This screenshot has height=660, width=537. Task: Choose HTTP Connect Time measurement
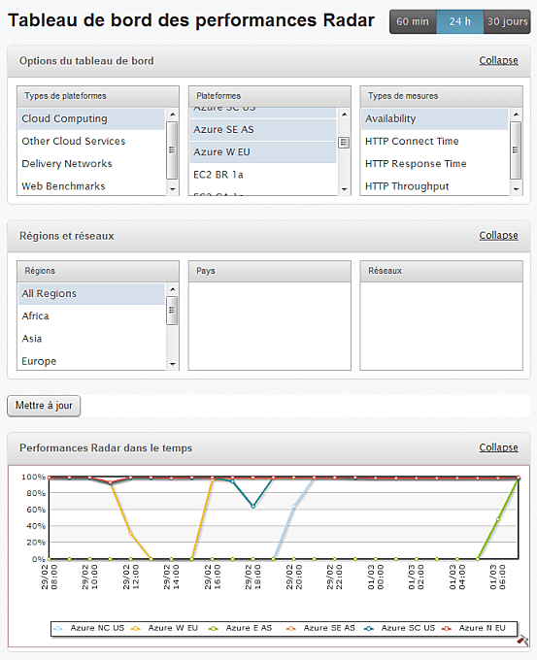point(434,141)
